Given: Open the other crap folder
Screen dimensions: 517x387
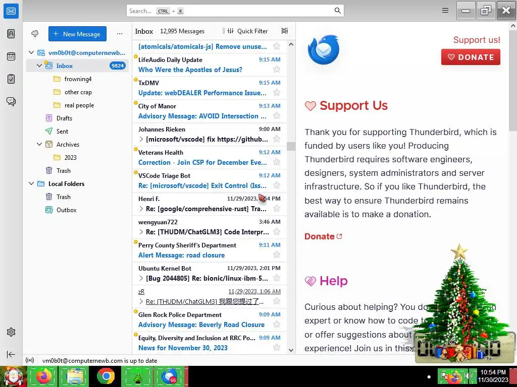Looking at the screenshot, I should (x=77, y=92).
